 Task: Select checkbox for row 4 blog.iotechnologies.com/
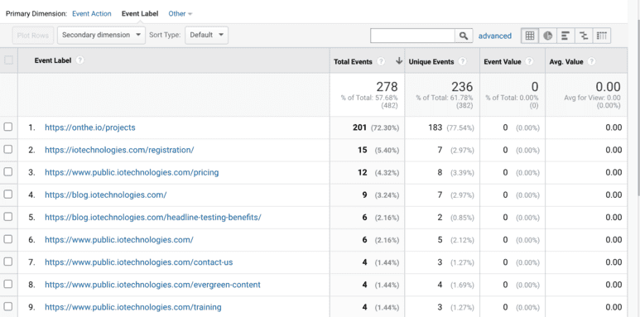point(8,195)
